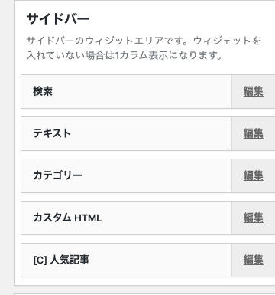The height and width of the screenshot is (295, 275).
Task: Click the description line mentioning 1カラム表示
Action: click(125, 55)
